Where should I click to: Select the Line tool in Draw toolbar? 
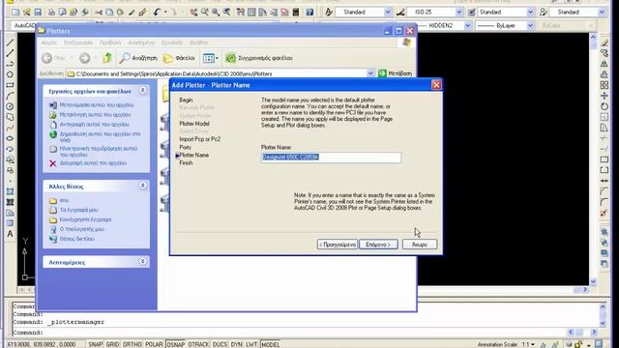[x=11, y=43]
